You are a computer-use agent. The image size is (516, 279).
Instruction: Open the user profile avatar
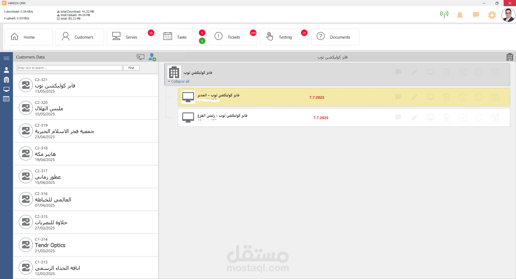[508, 15]
